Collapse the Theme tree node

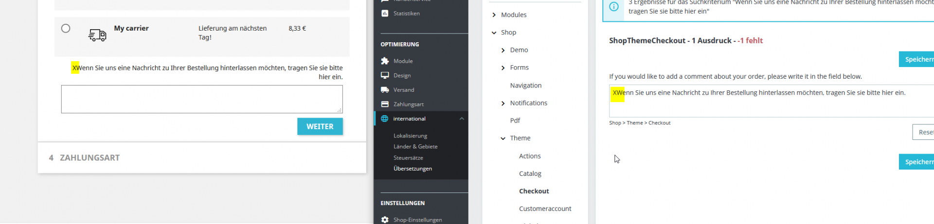[503, 138]
